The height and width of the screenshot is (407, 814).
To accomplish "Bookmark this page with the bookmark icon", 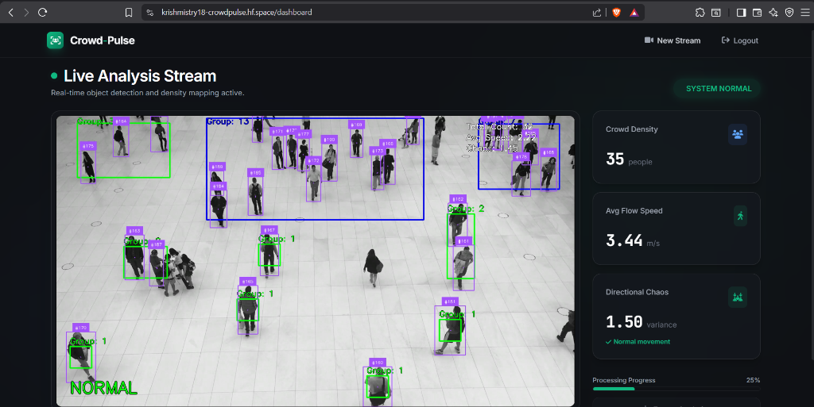I will click(129, 13).
